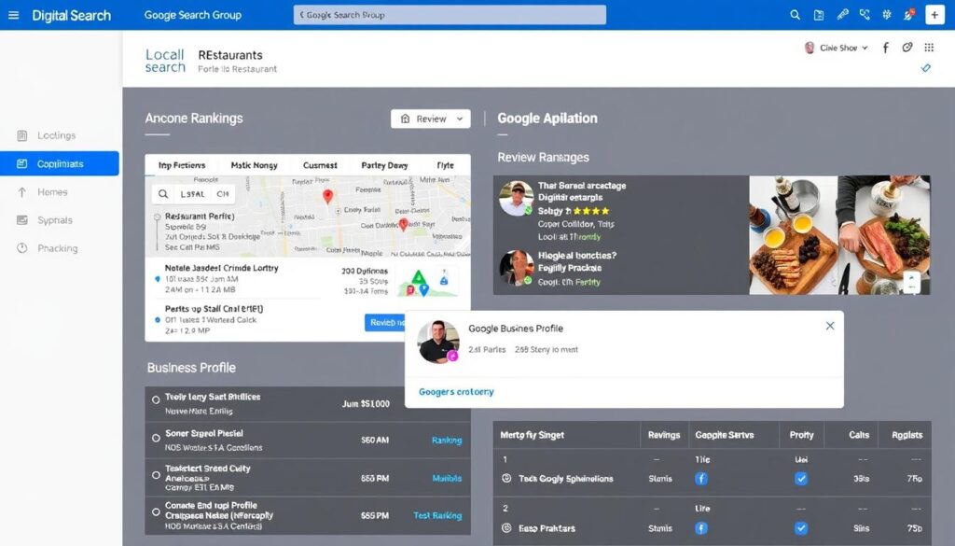Click the blue Revied button

pyautogui.click(x=386, y=322)
